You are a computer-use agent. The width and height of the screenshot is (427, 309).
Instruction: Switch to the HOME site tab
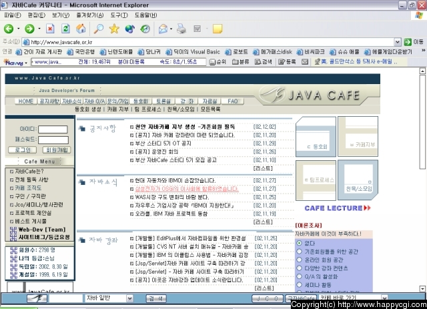point(25,101)
